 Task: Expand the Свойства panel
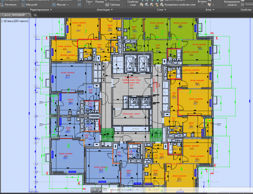coord(247,9)
